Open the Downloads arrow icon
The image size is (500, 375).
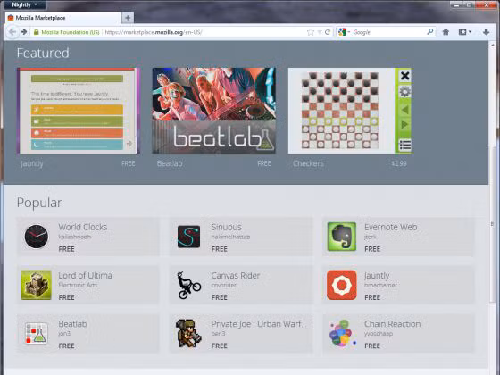pyautogui.click(x=486, y=32)
